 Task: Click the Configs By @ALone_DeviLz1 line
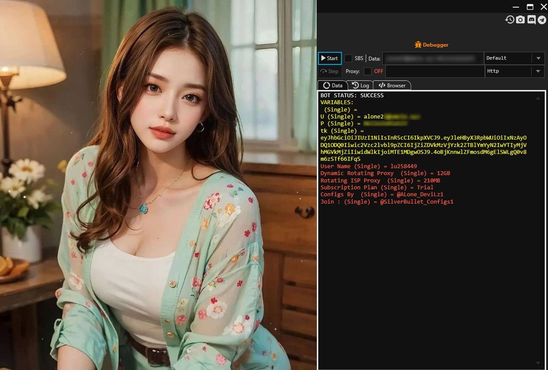coord(382,195)
